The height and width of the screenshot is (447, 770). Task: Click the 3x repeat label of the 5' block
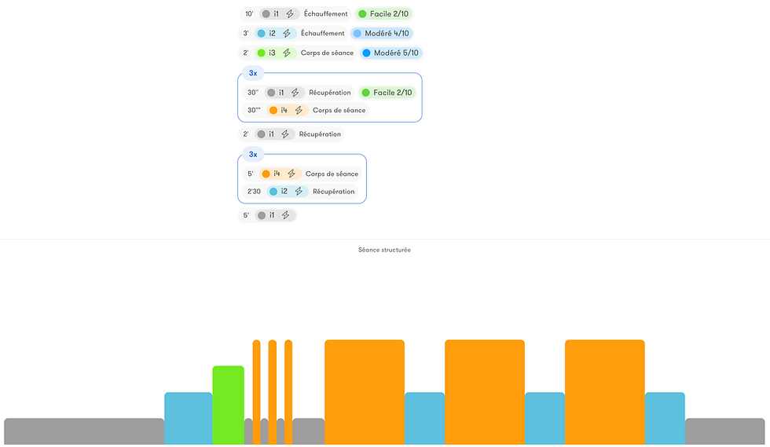(x=253, y=154)
